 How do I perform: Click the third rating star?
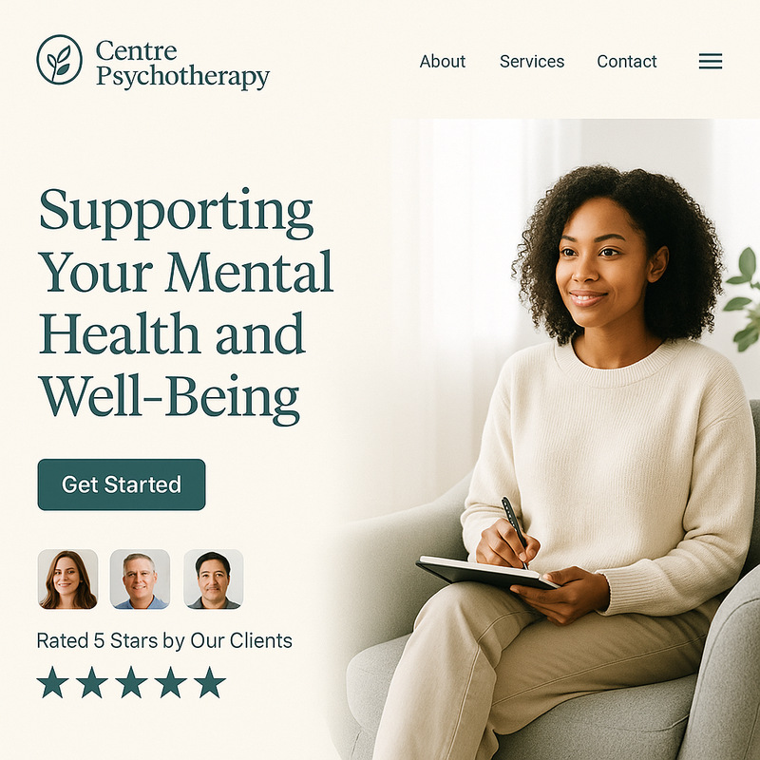point(131,682)
